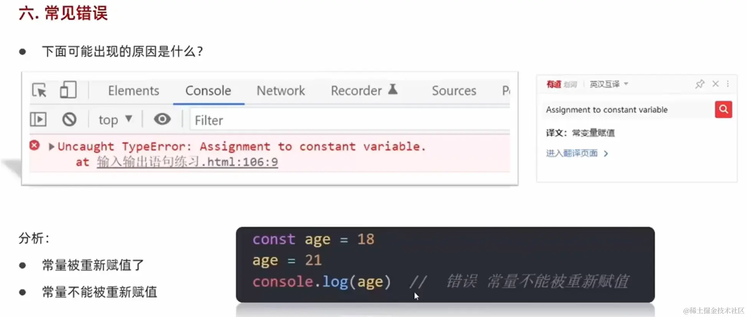Toggle the live expression eye icon

pos(162,119)
